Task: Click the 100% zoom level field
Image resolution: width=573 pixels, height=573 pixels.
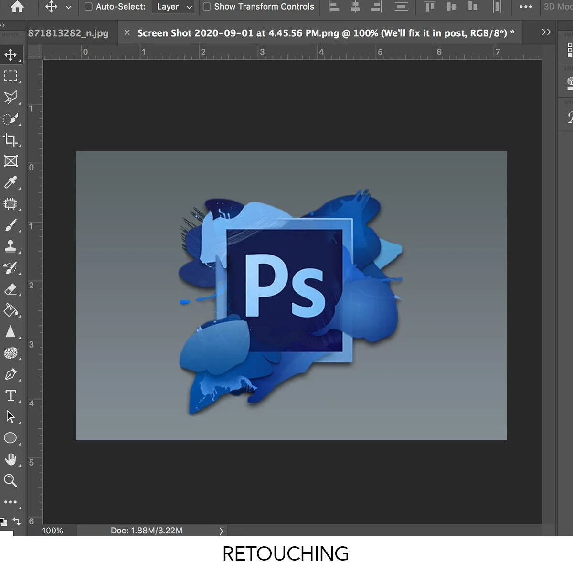Action: click(x=53, y=531)
